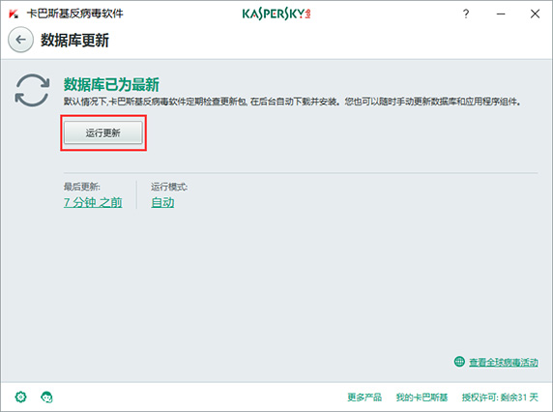Click the 最后更新: label
553x412 pixels.
point(82,187)
